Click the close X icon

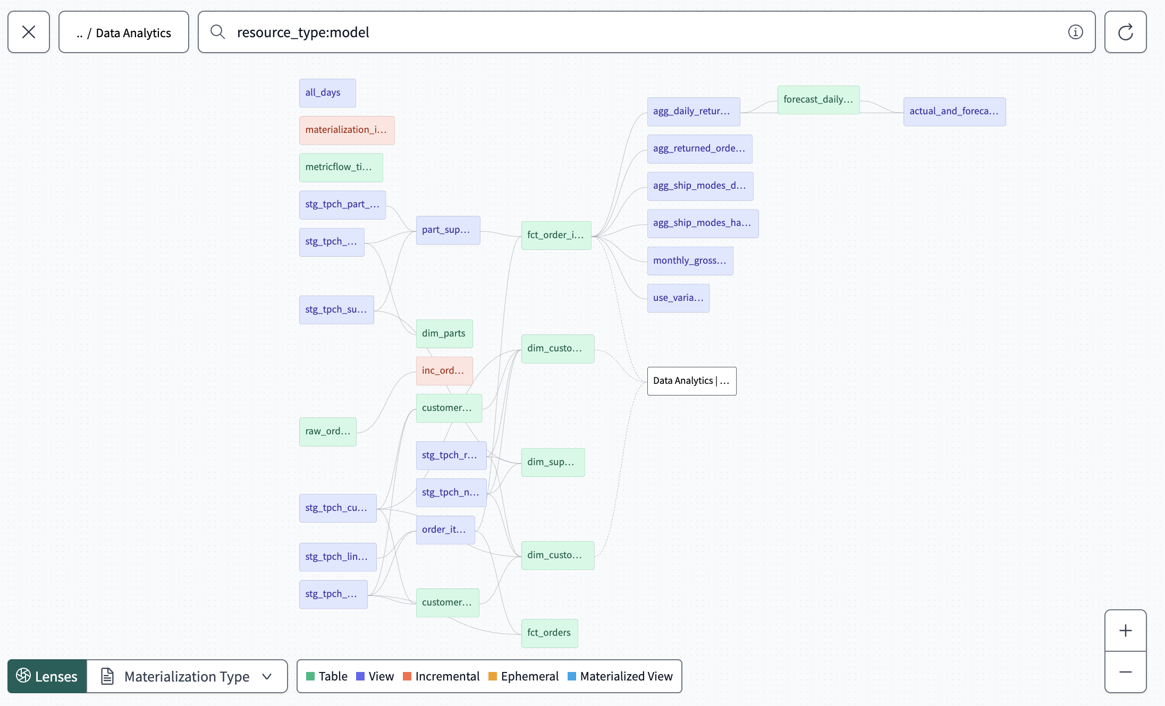click(28, 32)
